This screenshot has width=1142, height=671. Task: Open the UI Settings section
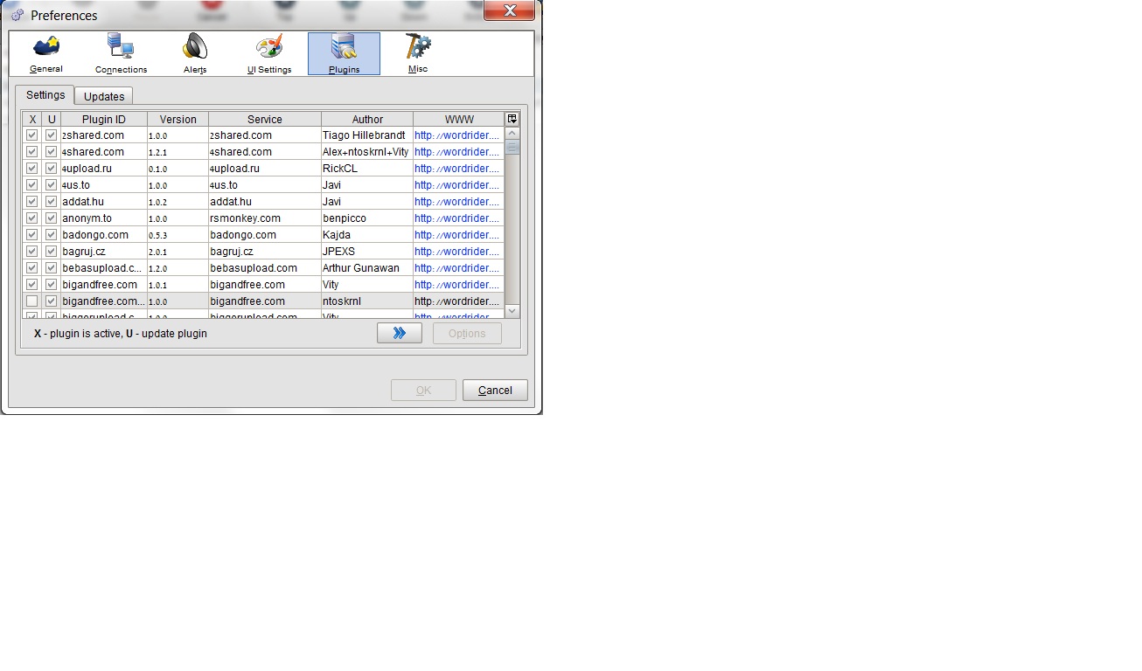coord(269,53)
